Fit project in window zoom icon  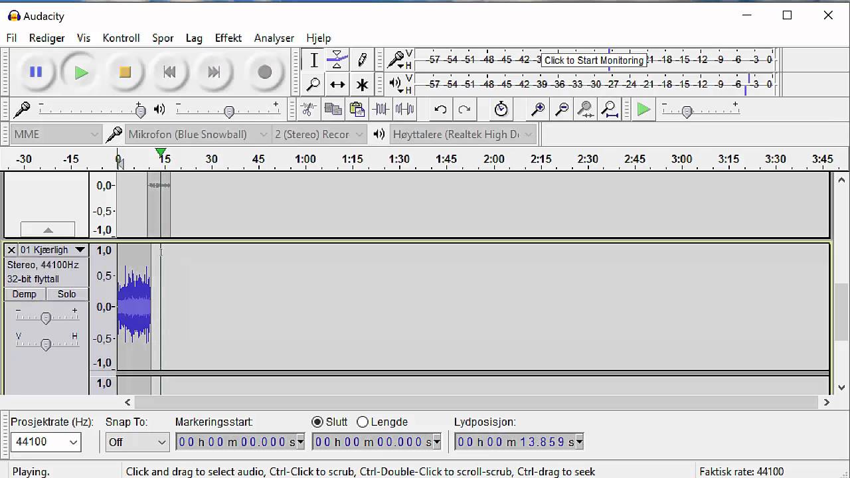coord(610,109)
